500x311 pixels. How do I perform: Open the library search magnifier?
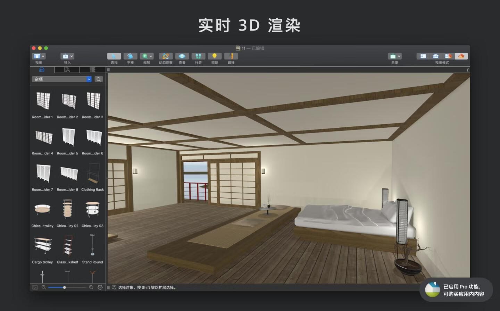tap(99, 79)
